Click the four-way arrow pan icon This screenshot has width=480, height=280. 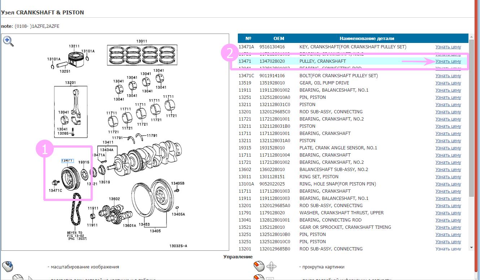(x=271, y=267)
